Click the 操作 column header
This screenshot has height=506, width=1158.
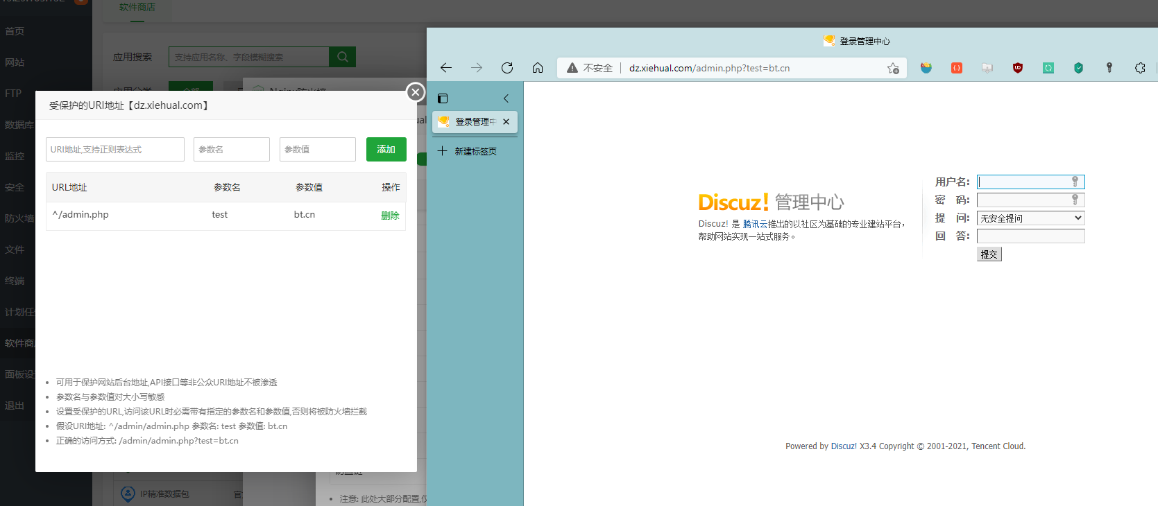click(391, 187)
